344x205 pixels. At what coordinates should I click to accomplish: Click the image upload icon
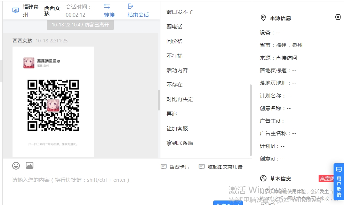30,165
